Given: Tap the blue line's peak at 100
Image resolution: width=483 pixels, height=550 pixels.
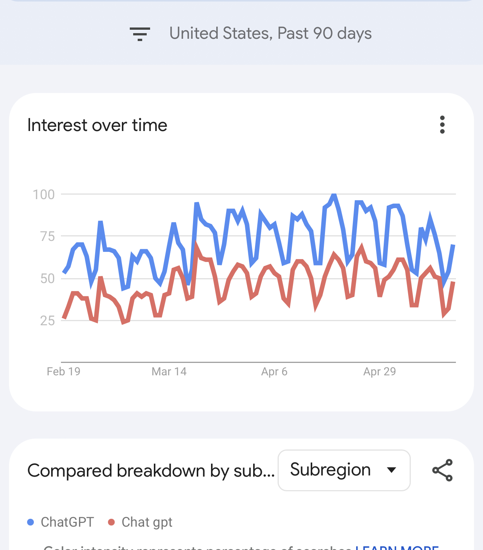Looking at the screenshot, I should 334,195.
